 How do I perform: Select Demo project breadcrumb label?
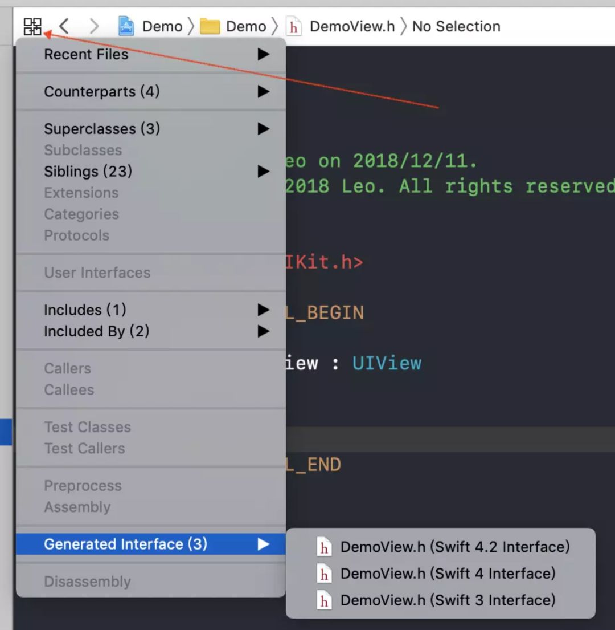point(162,27)
